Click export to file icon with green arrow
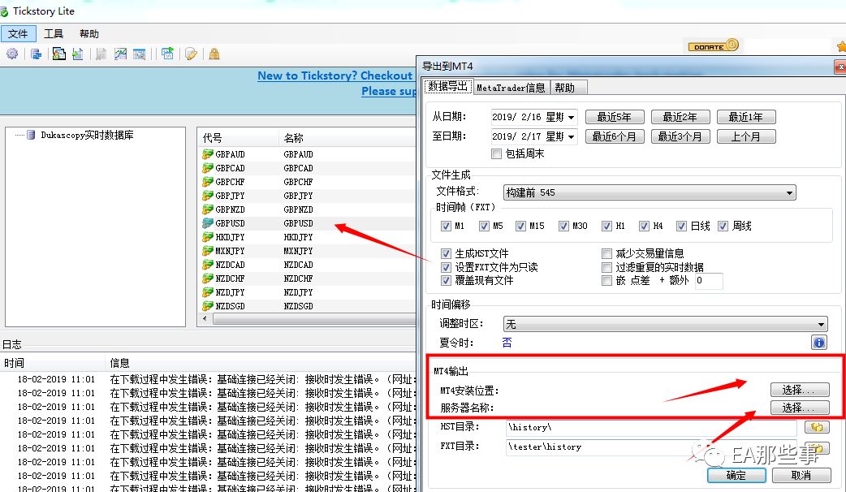 coord(78,54)
